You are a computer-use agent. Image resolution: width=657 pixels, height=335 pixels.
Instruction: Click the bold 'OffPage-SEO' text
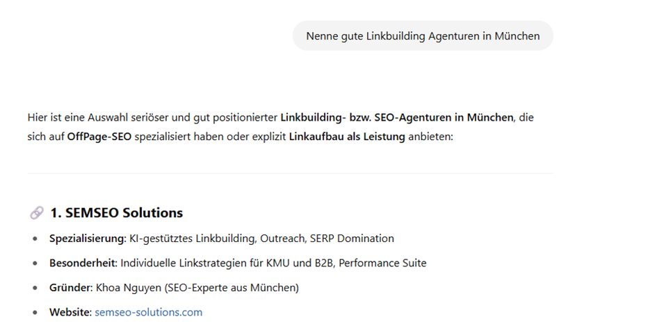coord(99,137)
